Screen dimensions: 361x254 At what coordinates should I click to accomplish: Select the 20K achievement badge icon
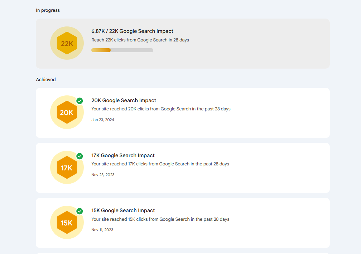click(67, 112)
